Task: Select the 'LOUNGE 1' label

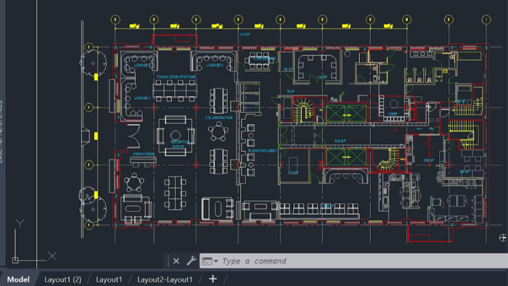Action: (142, 98)
